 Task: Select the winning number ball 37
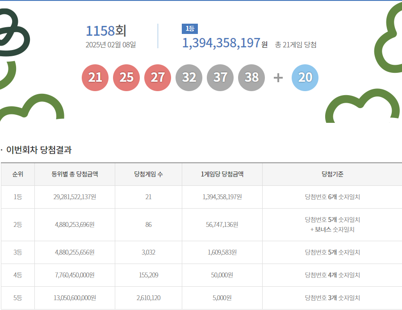[220, 77]
